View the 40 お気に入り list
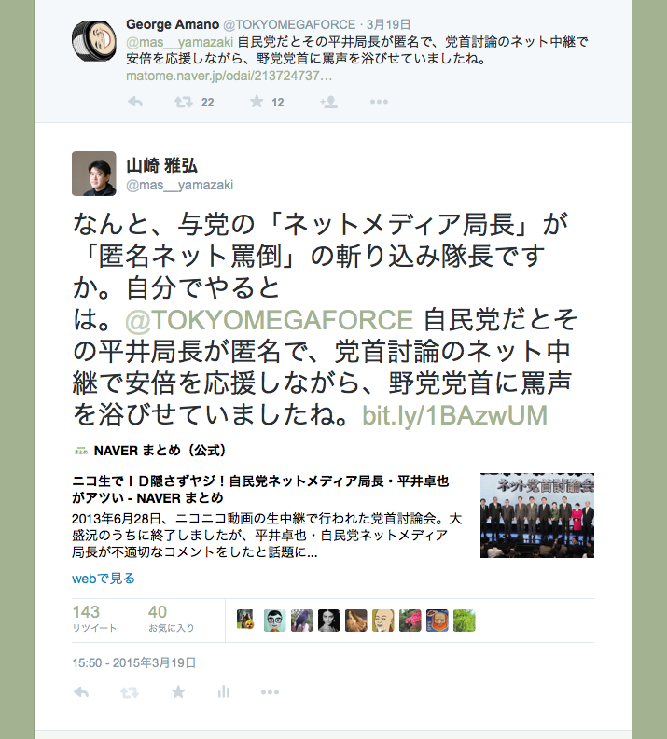667x739 pixels. click(171, 619)
